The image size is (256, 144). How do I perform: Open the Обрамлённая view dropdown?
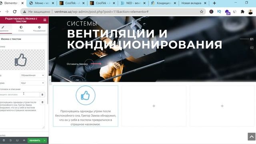pyautogui.click(x=32, y=75)
